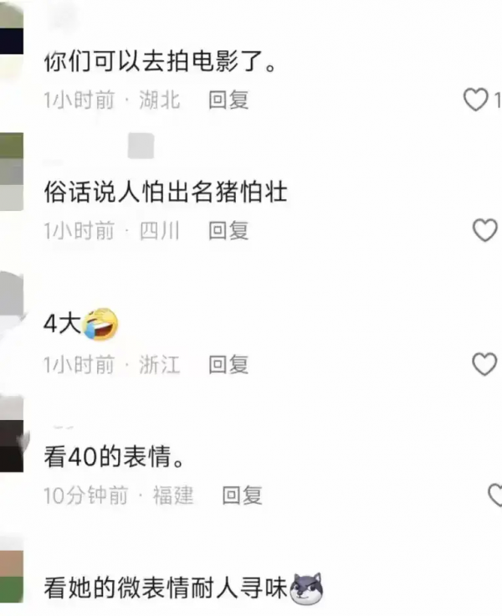Select the comment 看她的微表情耐人寻味
502x616 pixels.
(166, 588)
